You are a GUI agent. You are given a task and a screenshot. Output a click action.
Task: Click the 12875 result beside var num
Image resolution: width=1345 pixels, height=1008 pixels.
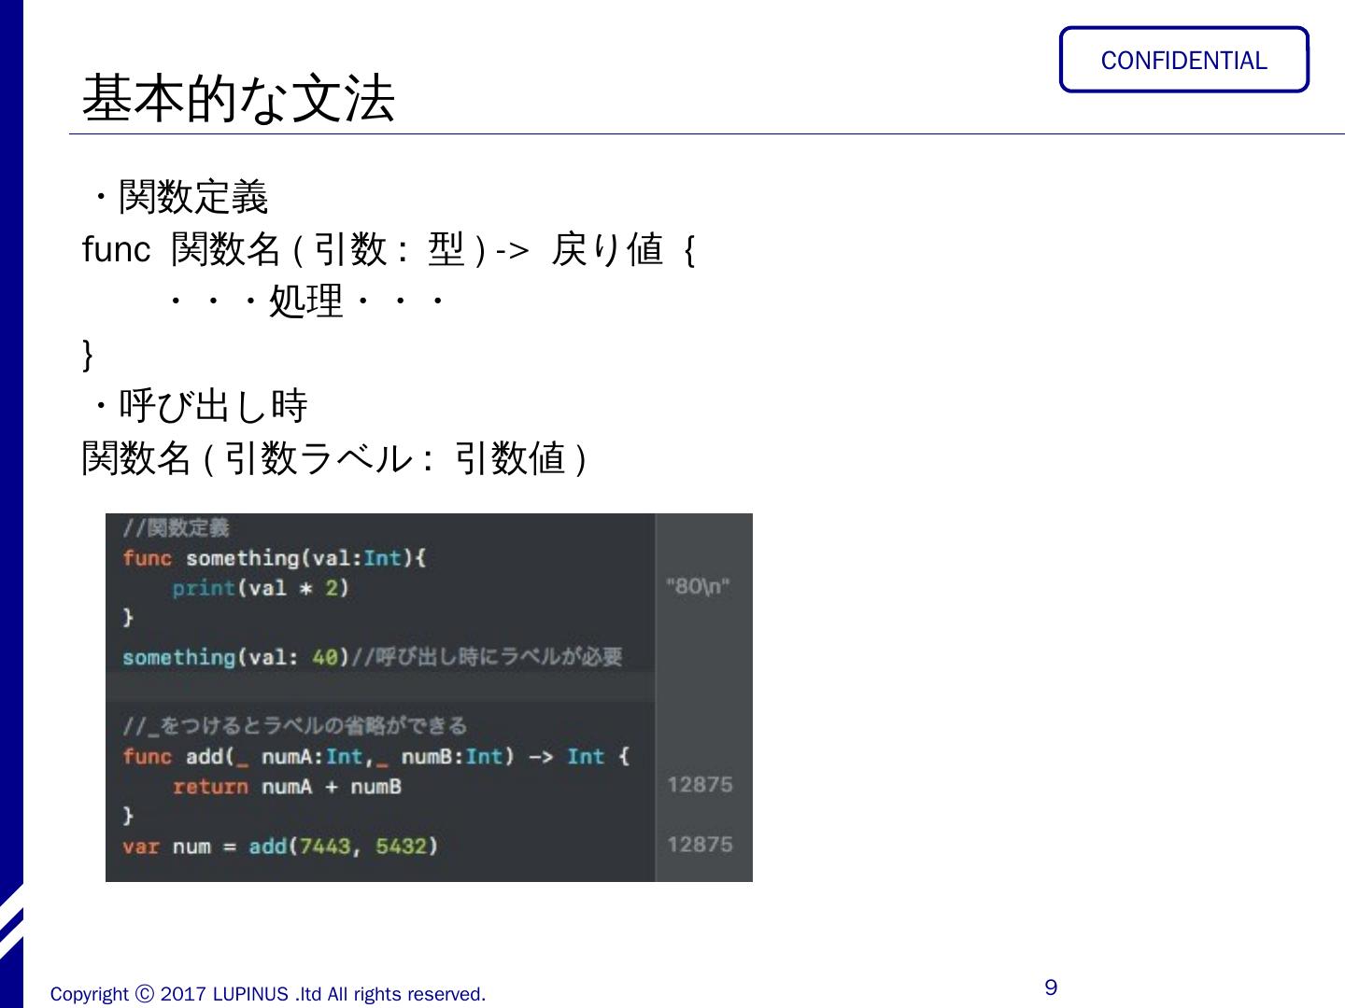(700, 845)
